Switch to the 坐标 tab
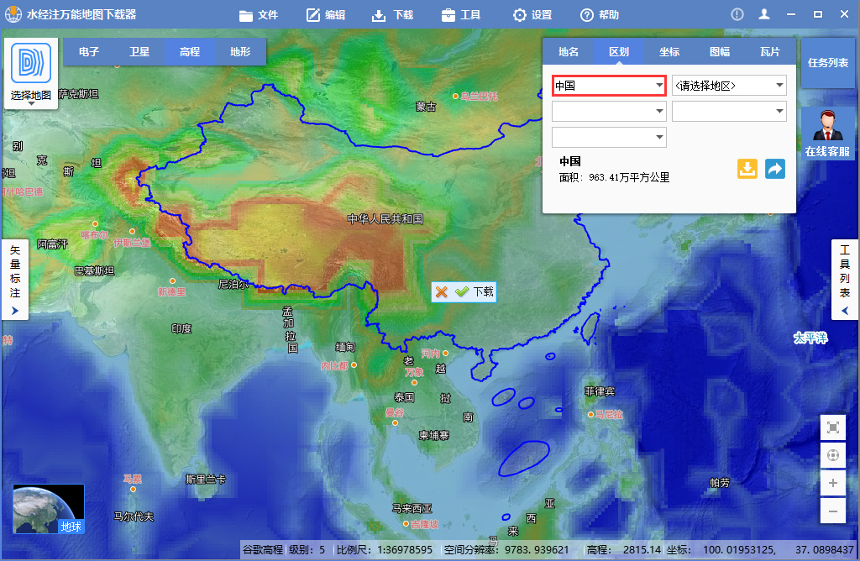 click(669, 51)
